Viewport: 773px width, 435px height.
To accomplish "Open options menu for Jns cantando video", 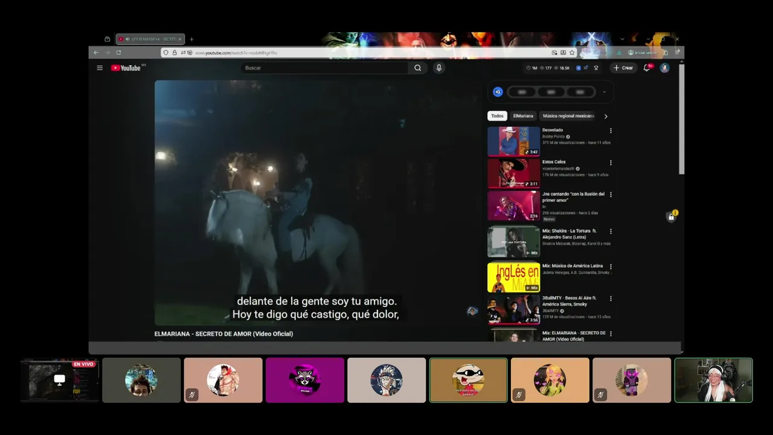I will pyautogui.click(x=611, y=195).
